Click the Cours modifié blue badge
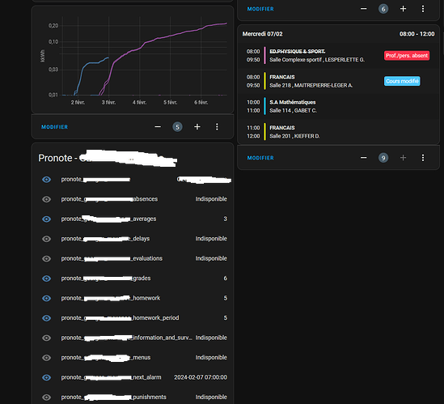 [x=402, y=81]
